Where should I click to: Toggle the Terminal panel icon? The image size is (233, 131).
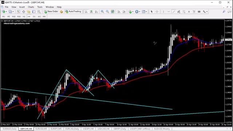point(34,12)
